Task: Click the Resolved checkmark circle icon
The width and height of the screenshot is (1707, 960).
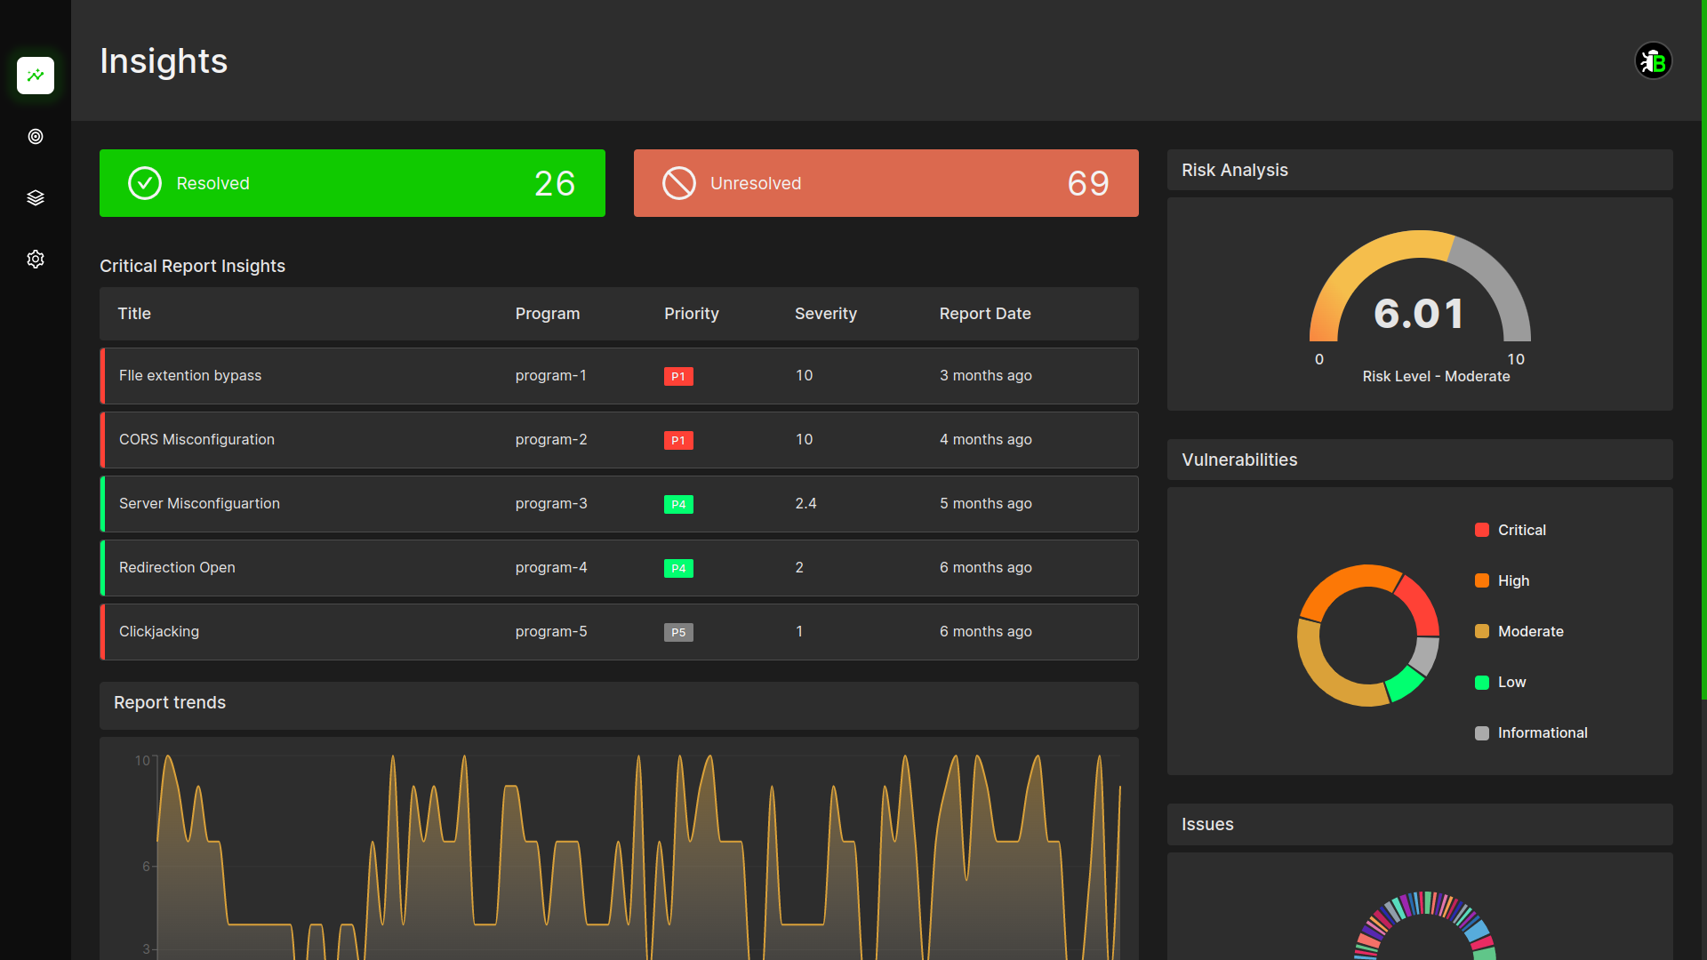Action: 145,183
